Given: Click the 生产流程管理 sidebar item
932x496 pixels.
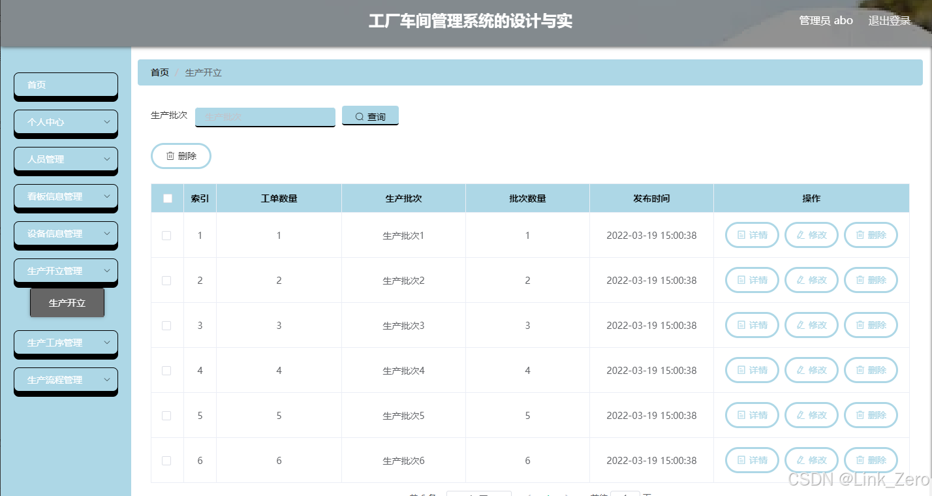Looking at the screenshot, I should tap(65, 379).
